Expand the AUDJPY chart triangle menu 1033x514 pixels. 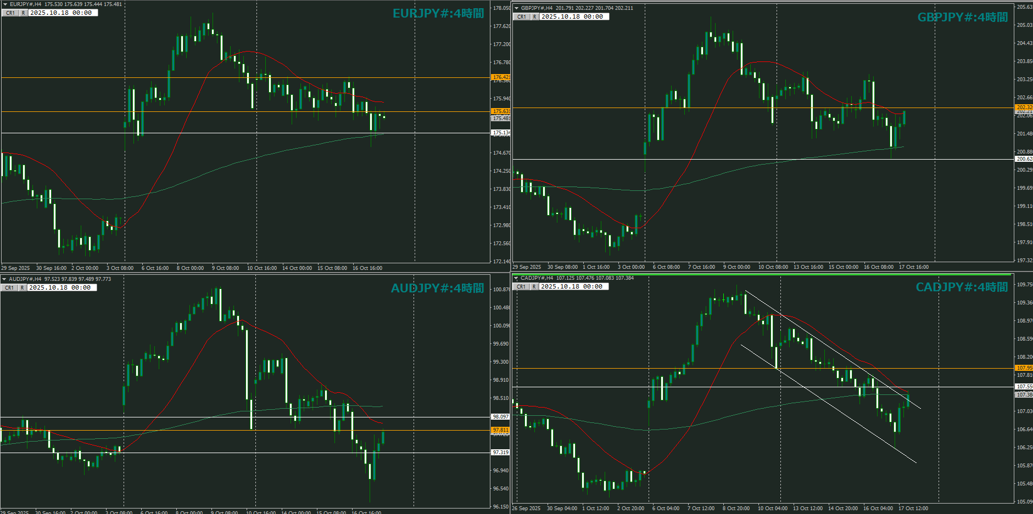[x=4, y=279]
